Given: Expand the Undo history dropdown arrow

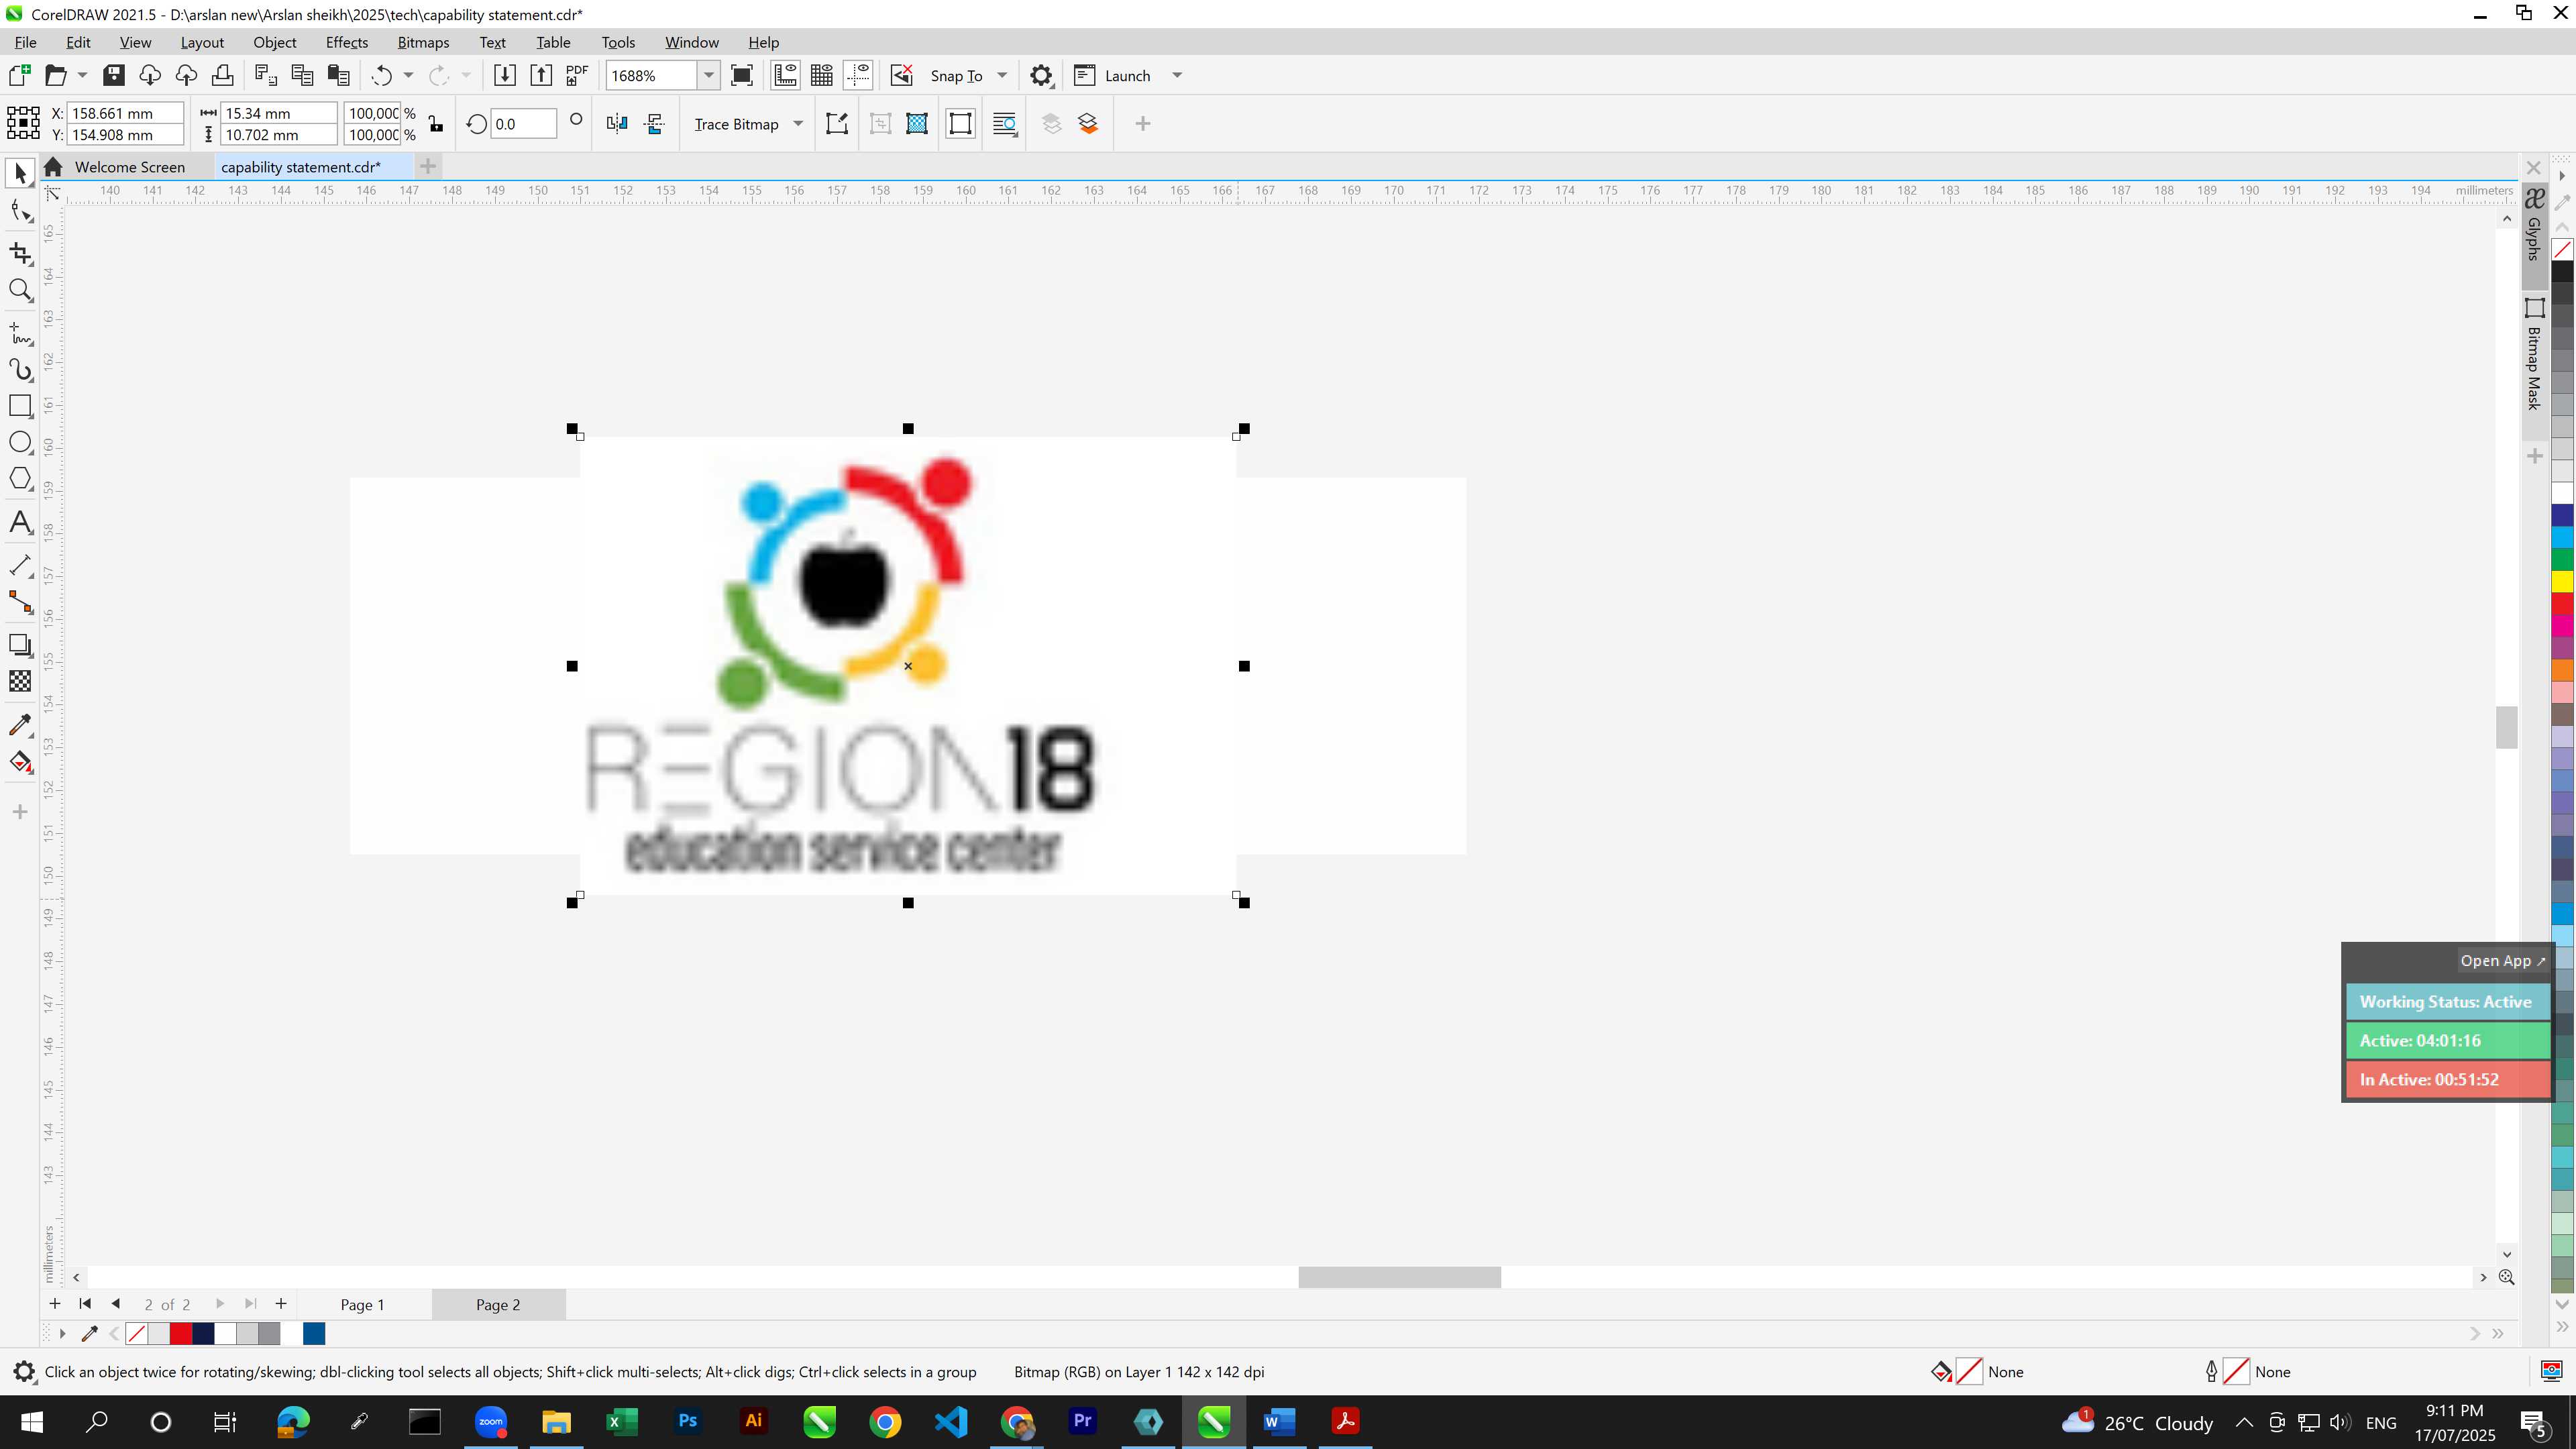Looking at the screenshot, I should coord(408,76).
